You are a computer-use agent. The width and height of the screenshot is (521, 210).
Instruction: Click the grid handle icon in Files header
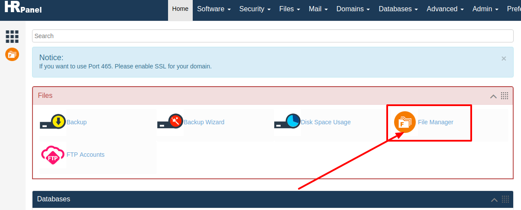(505, 96)
